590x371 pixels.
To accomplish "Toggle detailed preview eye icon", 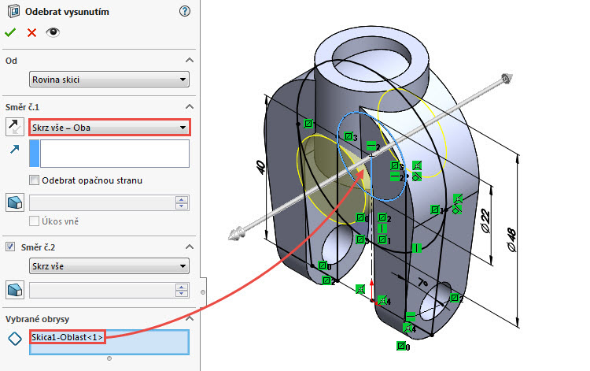I will click(x=53, y=32).
